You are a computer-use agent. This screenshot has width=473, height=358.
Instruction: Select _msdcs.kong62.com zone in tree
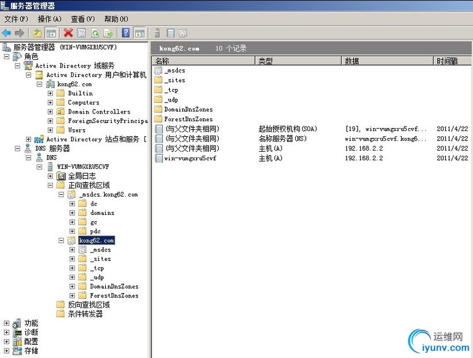point(108,195)
